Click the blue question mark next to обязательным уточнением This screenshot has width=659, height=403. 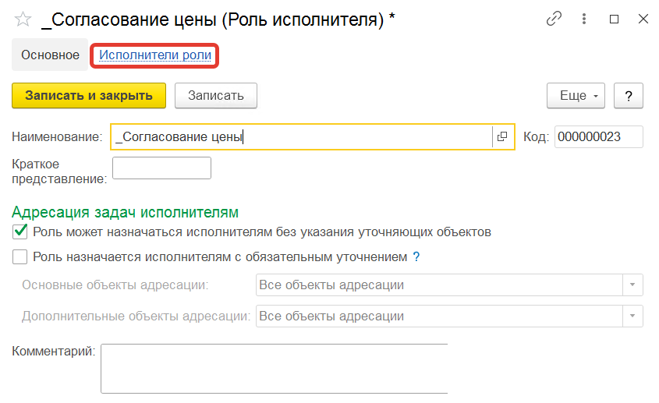click(x=416, y=256)
